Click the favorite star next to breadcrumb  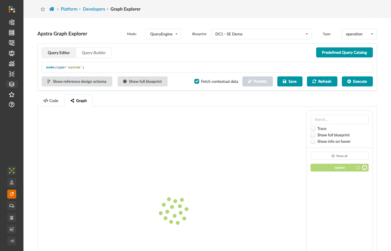[x=43, y=9]
